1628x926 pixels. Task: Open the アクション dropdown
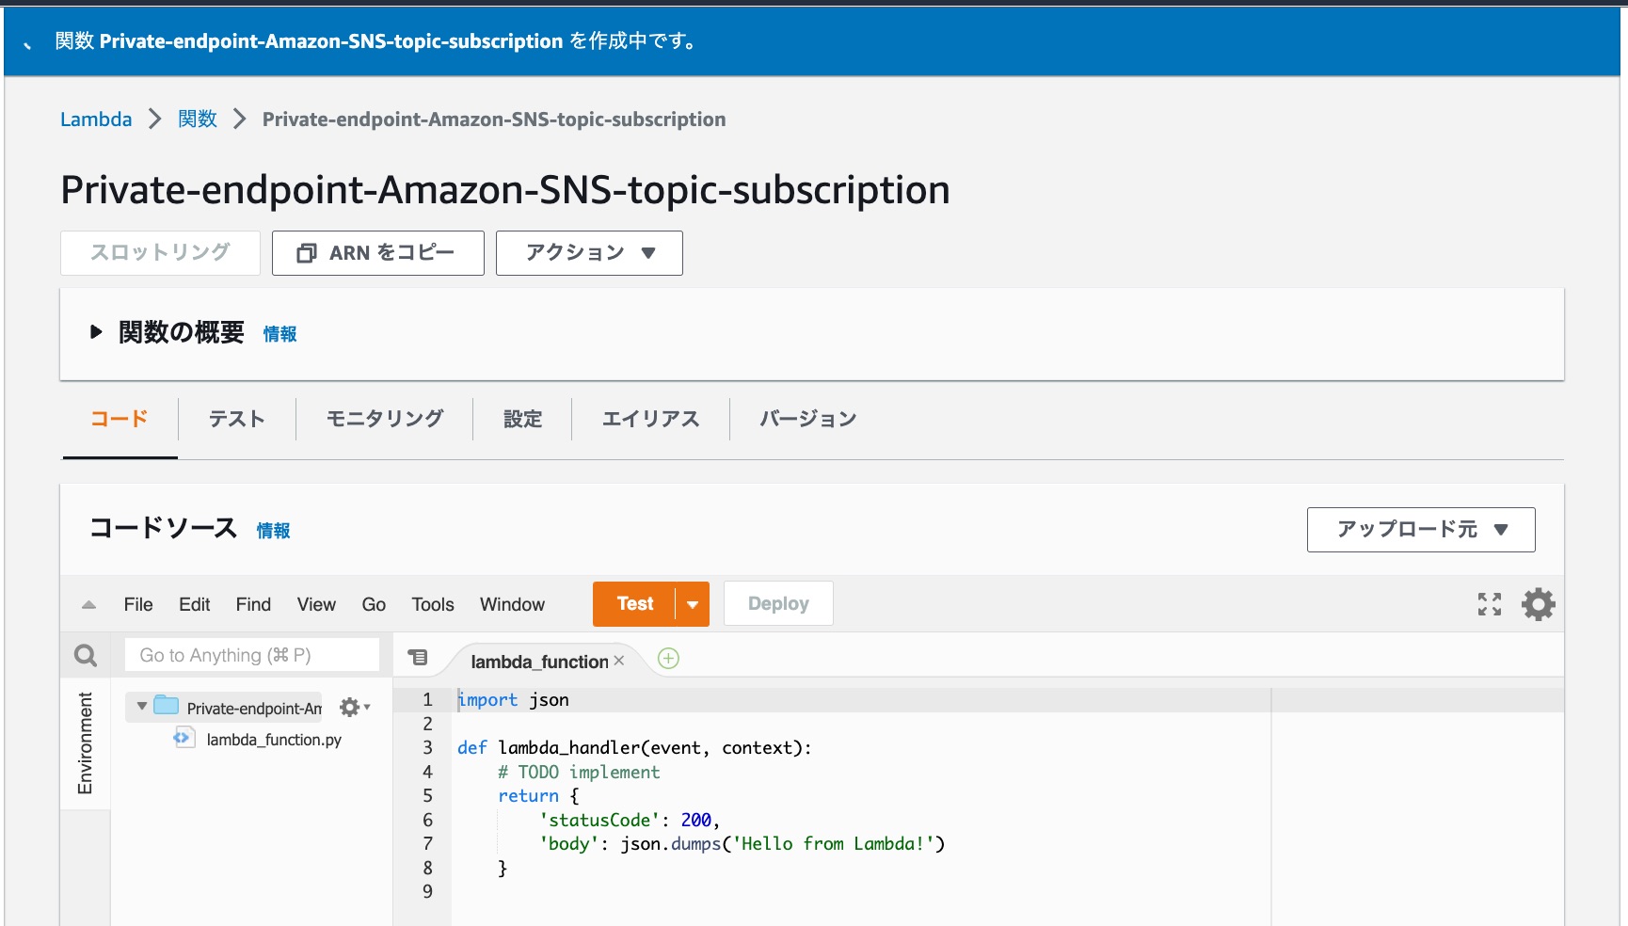tap(588, 252)
